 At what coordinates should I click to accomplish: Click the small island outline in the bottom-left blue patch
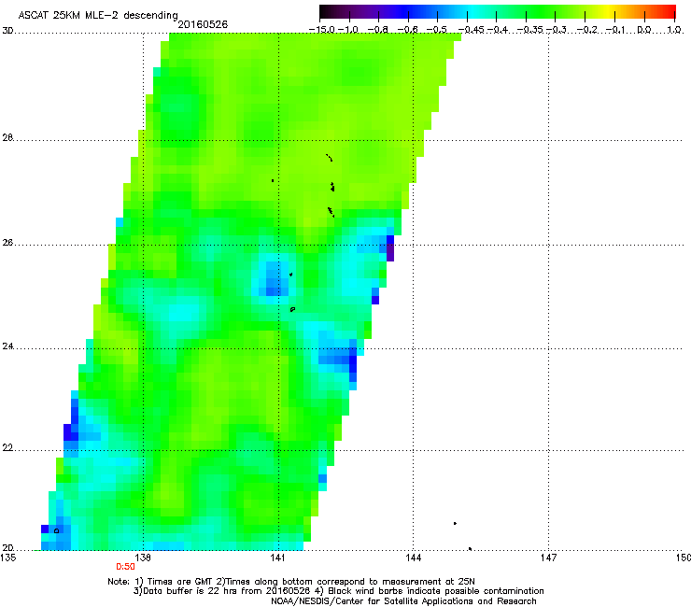click(x=56, y=531)
